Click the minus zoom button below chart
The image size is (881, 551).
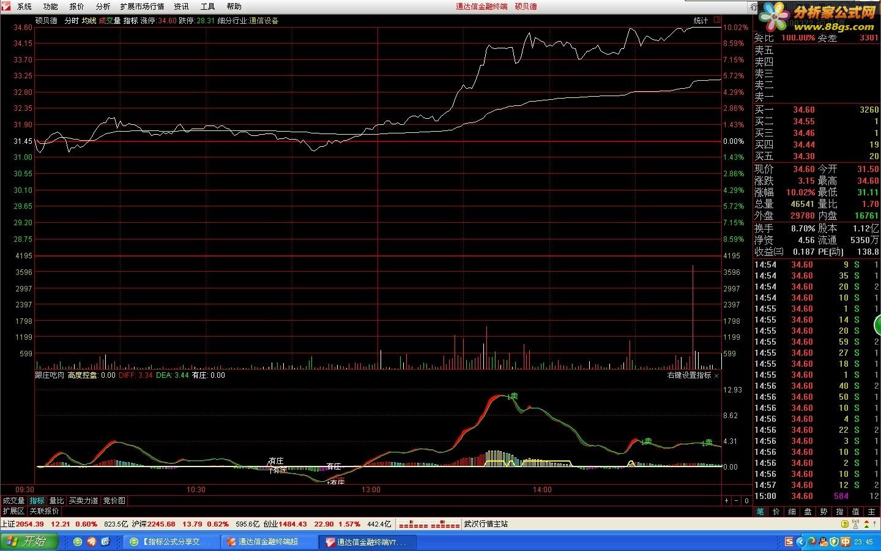(x=737, y=501)
